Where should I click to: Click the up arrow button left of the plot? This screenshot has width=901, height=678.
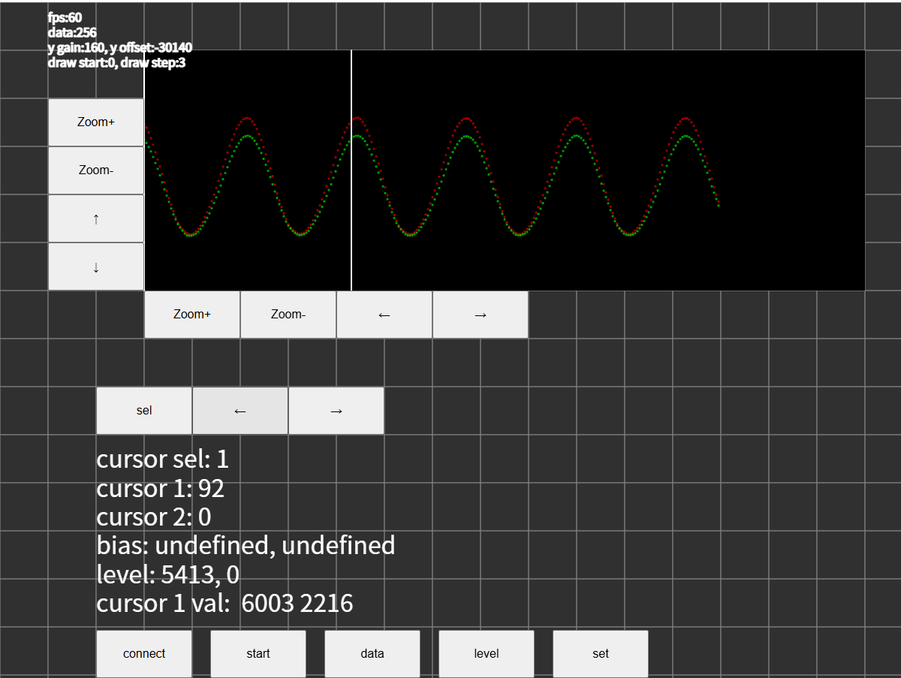tap(96, 218)
